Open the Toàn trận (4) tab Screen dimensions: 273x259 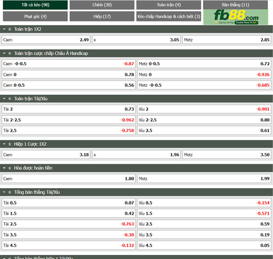[x=169, y=5]
